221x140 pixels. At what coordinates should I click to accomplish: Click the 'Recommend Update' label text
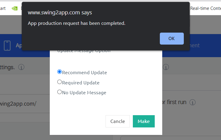click(x=85, y=72)
